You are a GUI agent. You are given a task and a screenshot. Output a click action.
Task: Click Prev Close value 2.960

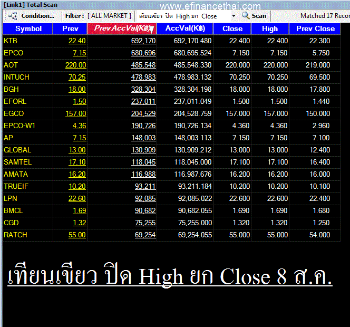pyautogui.click(x=321, y=126)
